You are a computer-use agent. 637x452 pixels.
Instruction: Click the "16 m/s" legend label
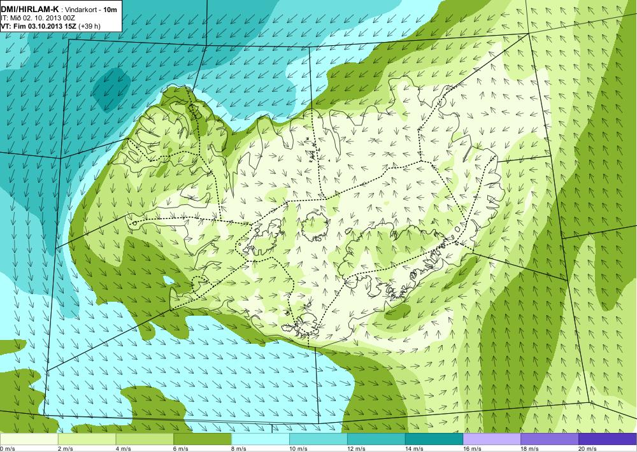click(x=472, y=449)
